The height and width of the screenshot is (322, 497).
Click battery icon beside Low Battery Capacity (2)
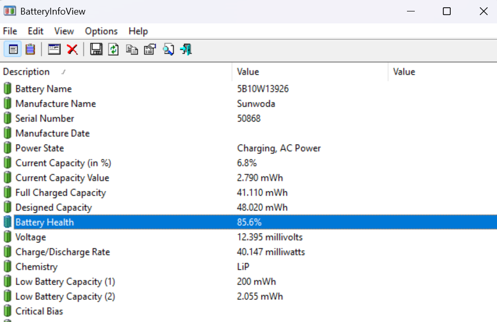[x=7, y=296]
